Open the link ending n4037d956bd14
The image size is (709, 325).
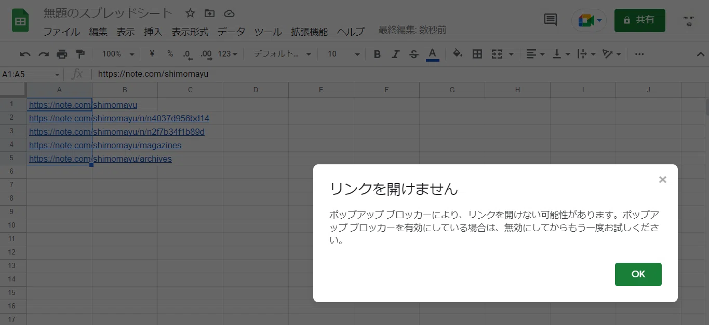pyautogui.click(x=119, y=118)
